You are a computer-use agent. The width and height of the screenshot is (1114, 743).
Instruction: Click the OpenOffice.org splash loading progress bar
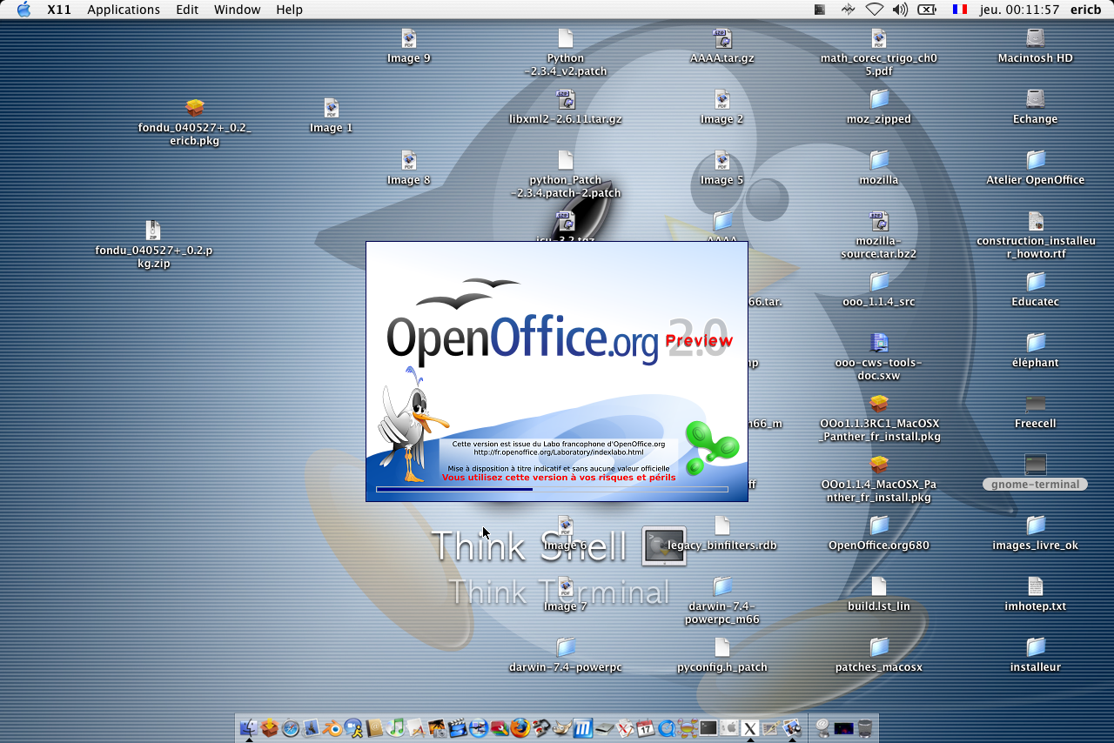pyautogui.click(x=552, y=490)
